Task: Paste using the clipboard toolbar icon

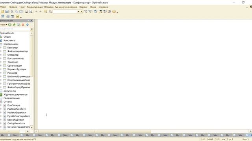Action: point(21,11)
